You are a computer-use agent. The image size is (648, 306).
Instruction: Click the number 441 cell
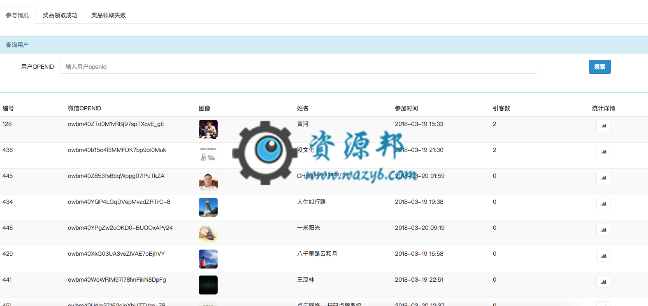(x=7, y=280)
